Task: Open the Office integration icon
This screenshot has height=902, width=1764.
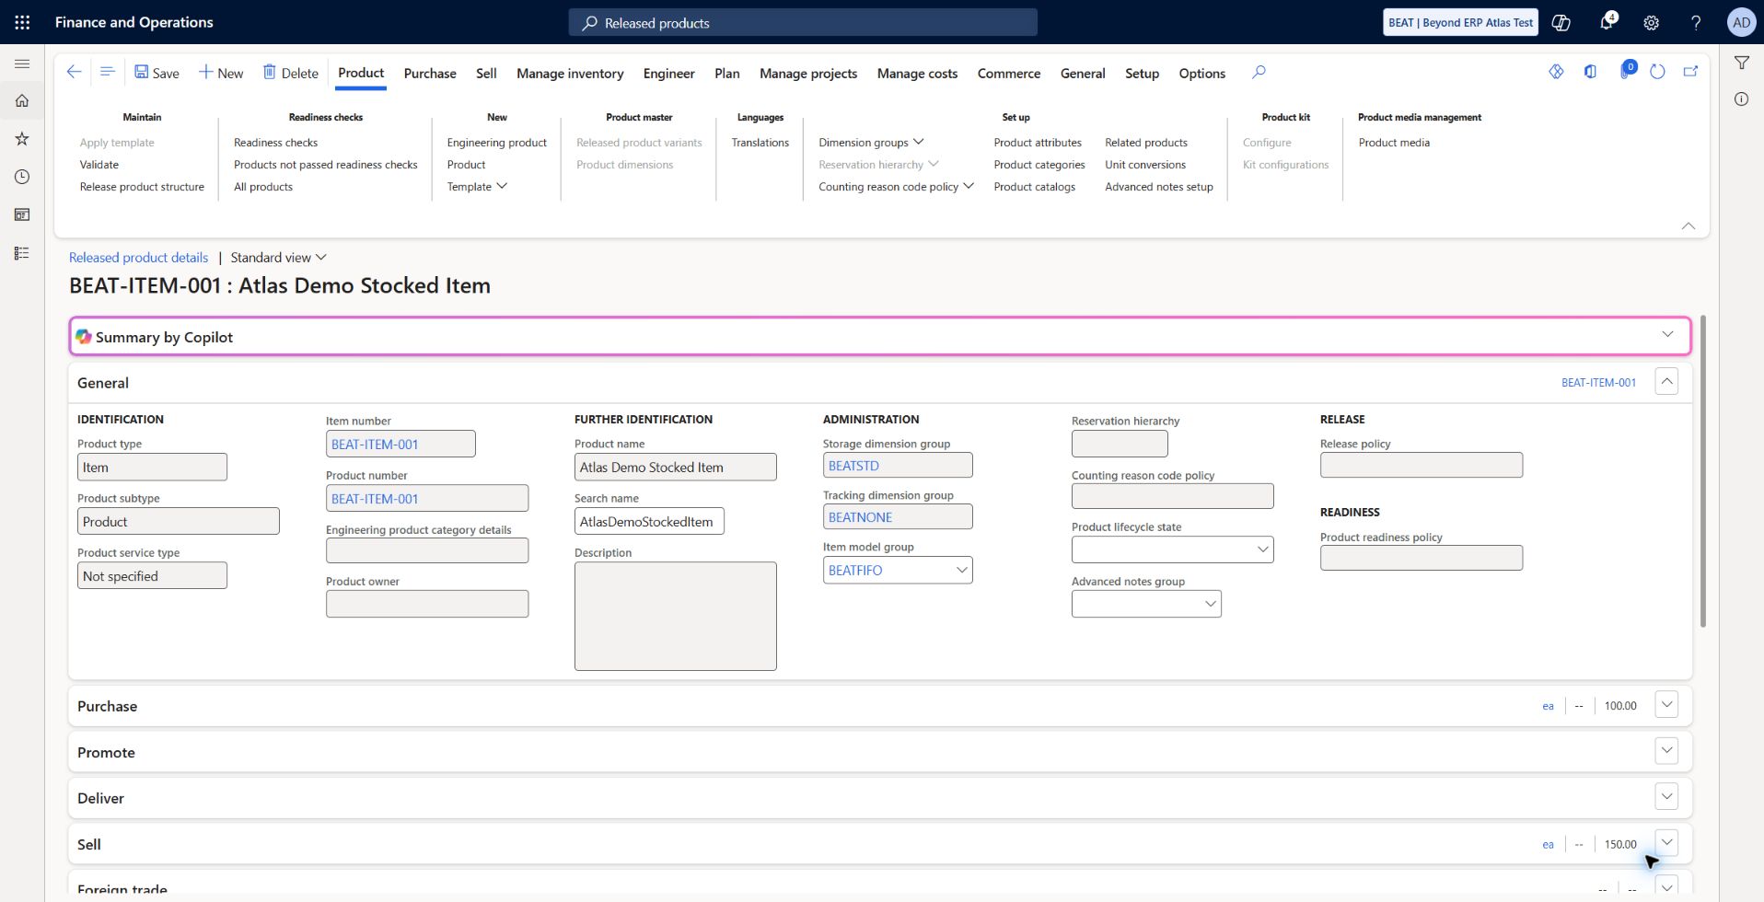Action: (x=1590, y=72)
